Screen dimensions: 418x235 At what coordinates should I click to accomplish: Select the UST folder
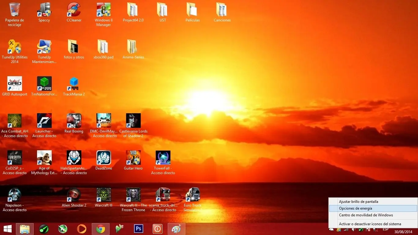coord(163,13)
